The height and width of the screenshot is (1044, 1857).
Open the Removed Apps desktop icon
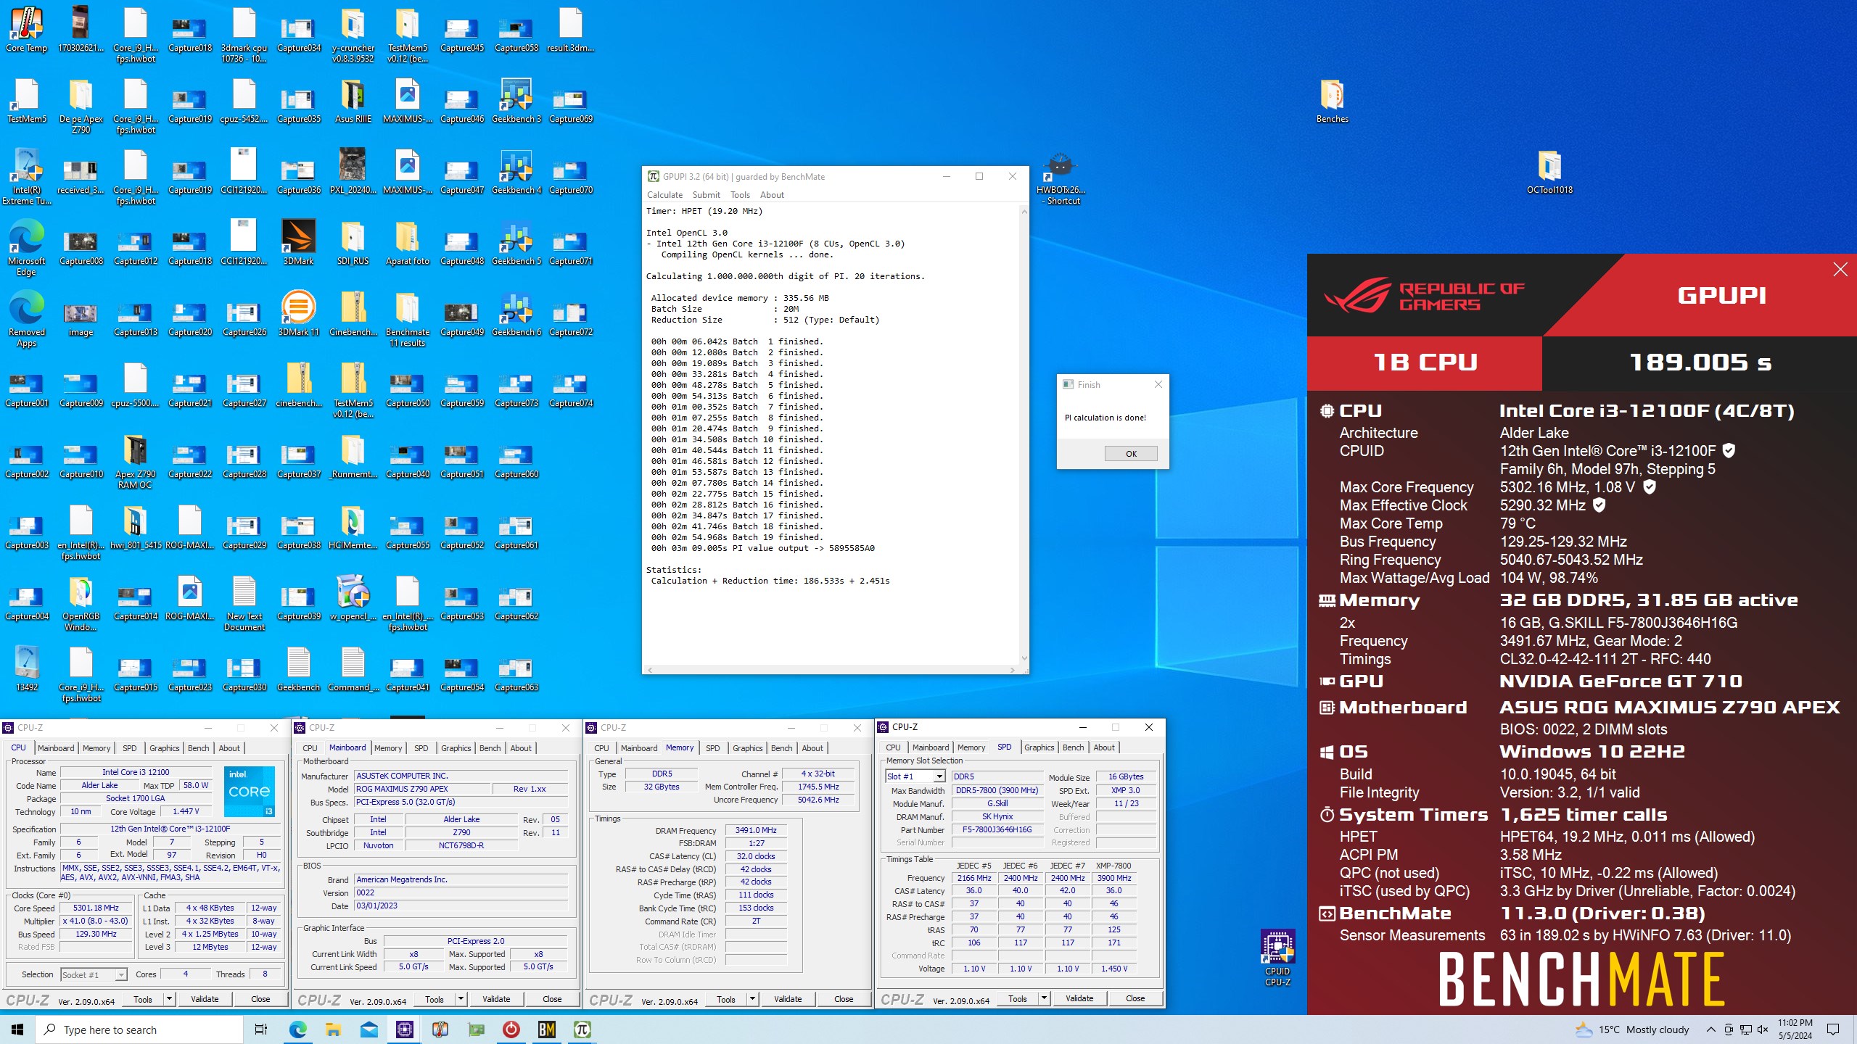coord(26,319)
